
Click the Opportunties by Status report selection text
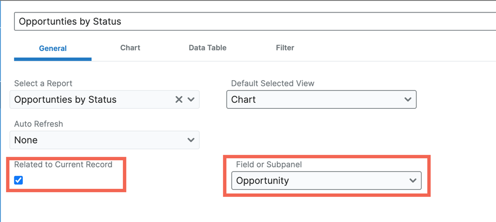coord(65,100)
